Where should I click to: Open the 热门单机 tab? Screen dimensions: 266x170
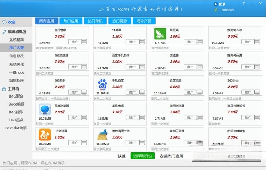click(x=95, y=21)
